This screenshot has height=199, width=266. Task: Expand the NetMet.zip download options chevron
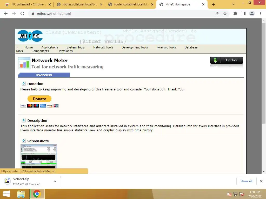click(55, 181)
